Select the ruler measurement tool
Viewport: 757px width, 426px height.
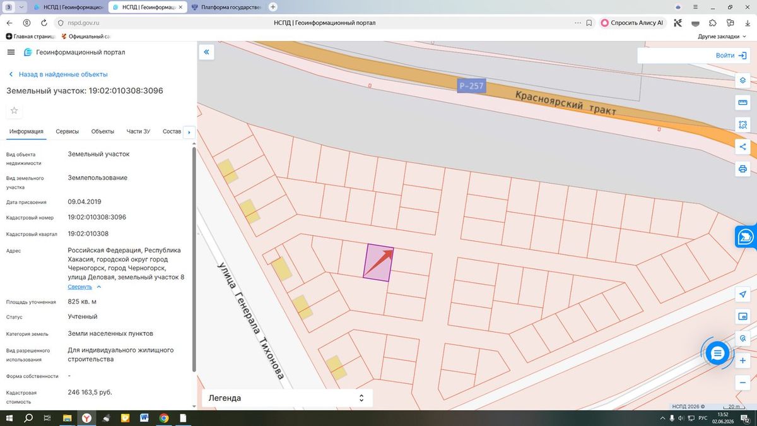point(742,103)
